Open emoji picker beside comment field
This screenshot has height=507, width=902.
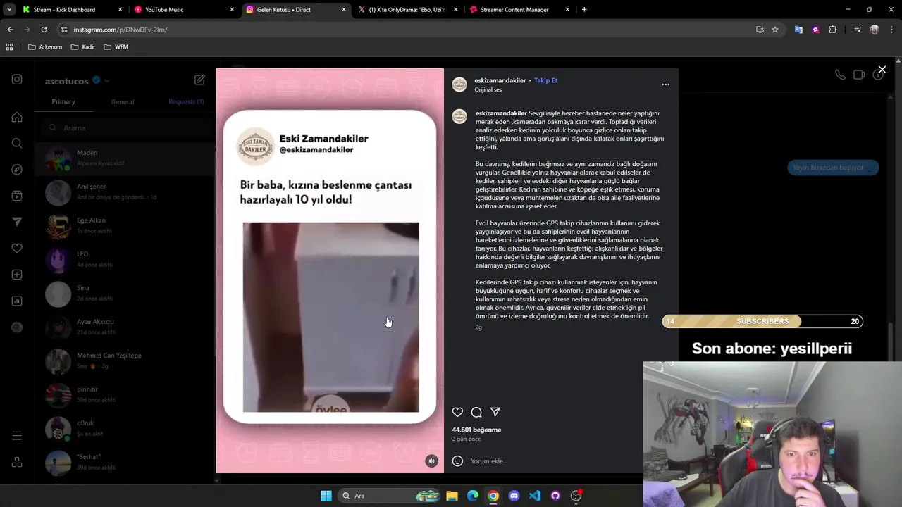click(457, 461)
